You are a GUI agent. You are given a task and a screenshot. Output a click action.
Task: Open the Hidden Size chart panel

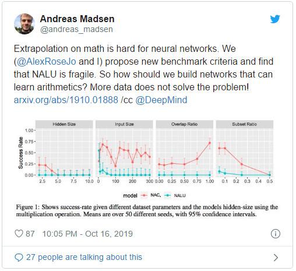[64, 149]
